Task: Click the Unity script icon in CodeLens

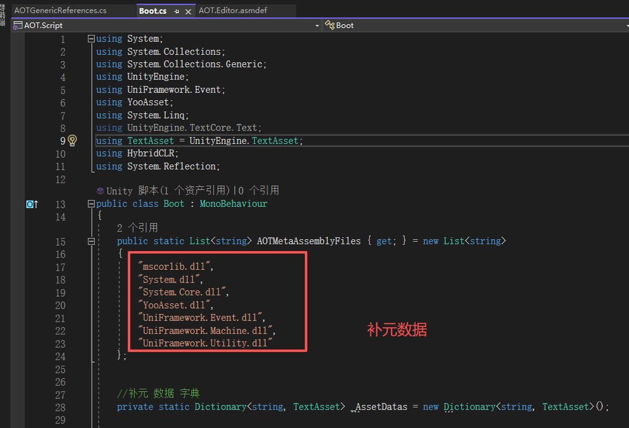Action: click(100, 191)
